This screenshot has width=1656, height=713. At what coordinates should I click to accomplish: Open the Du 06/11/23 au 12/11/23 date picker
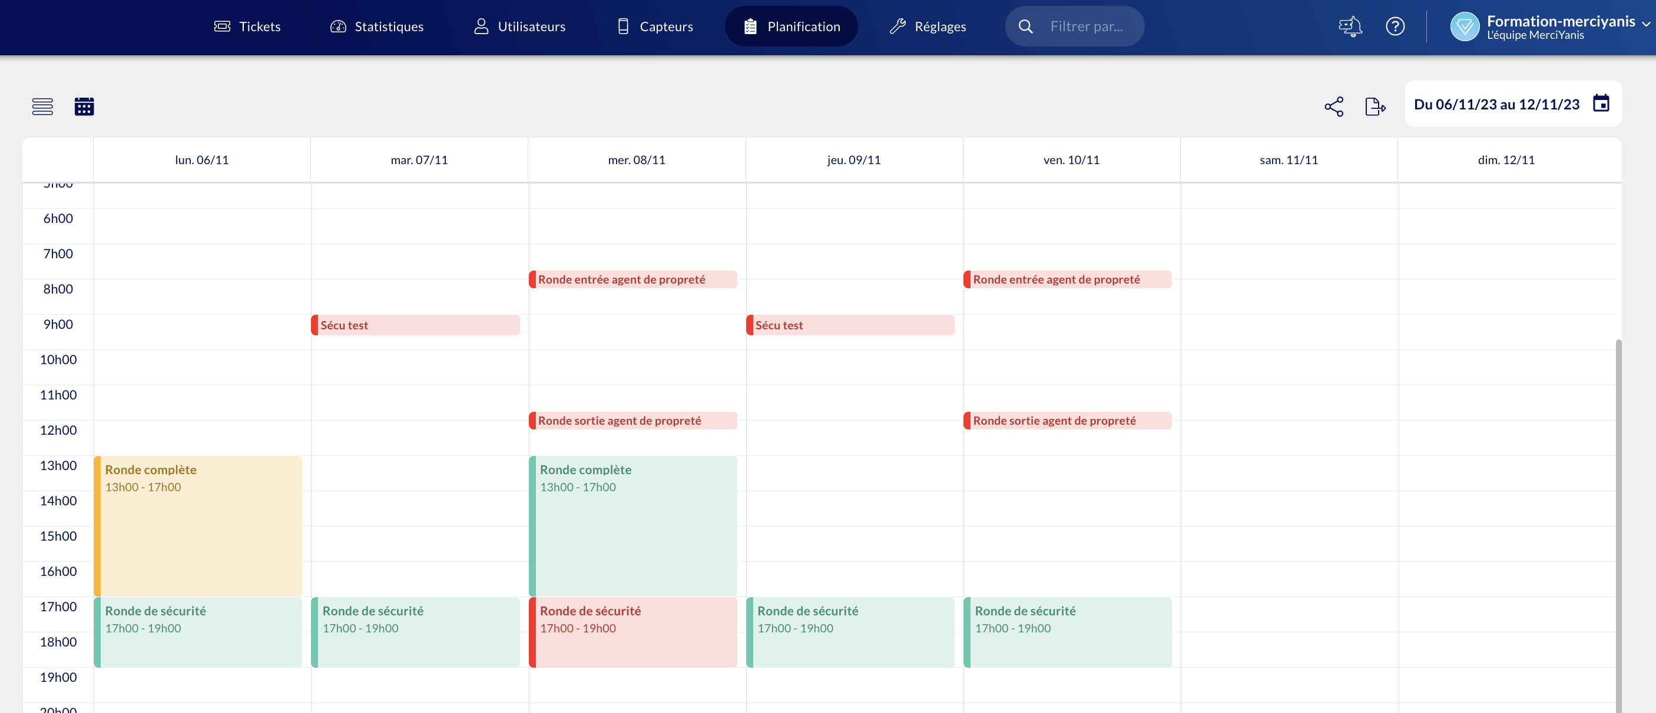point(1496,104)
